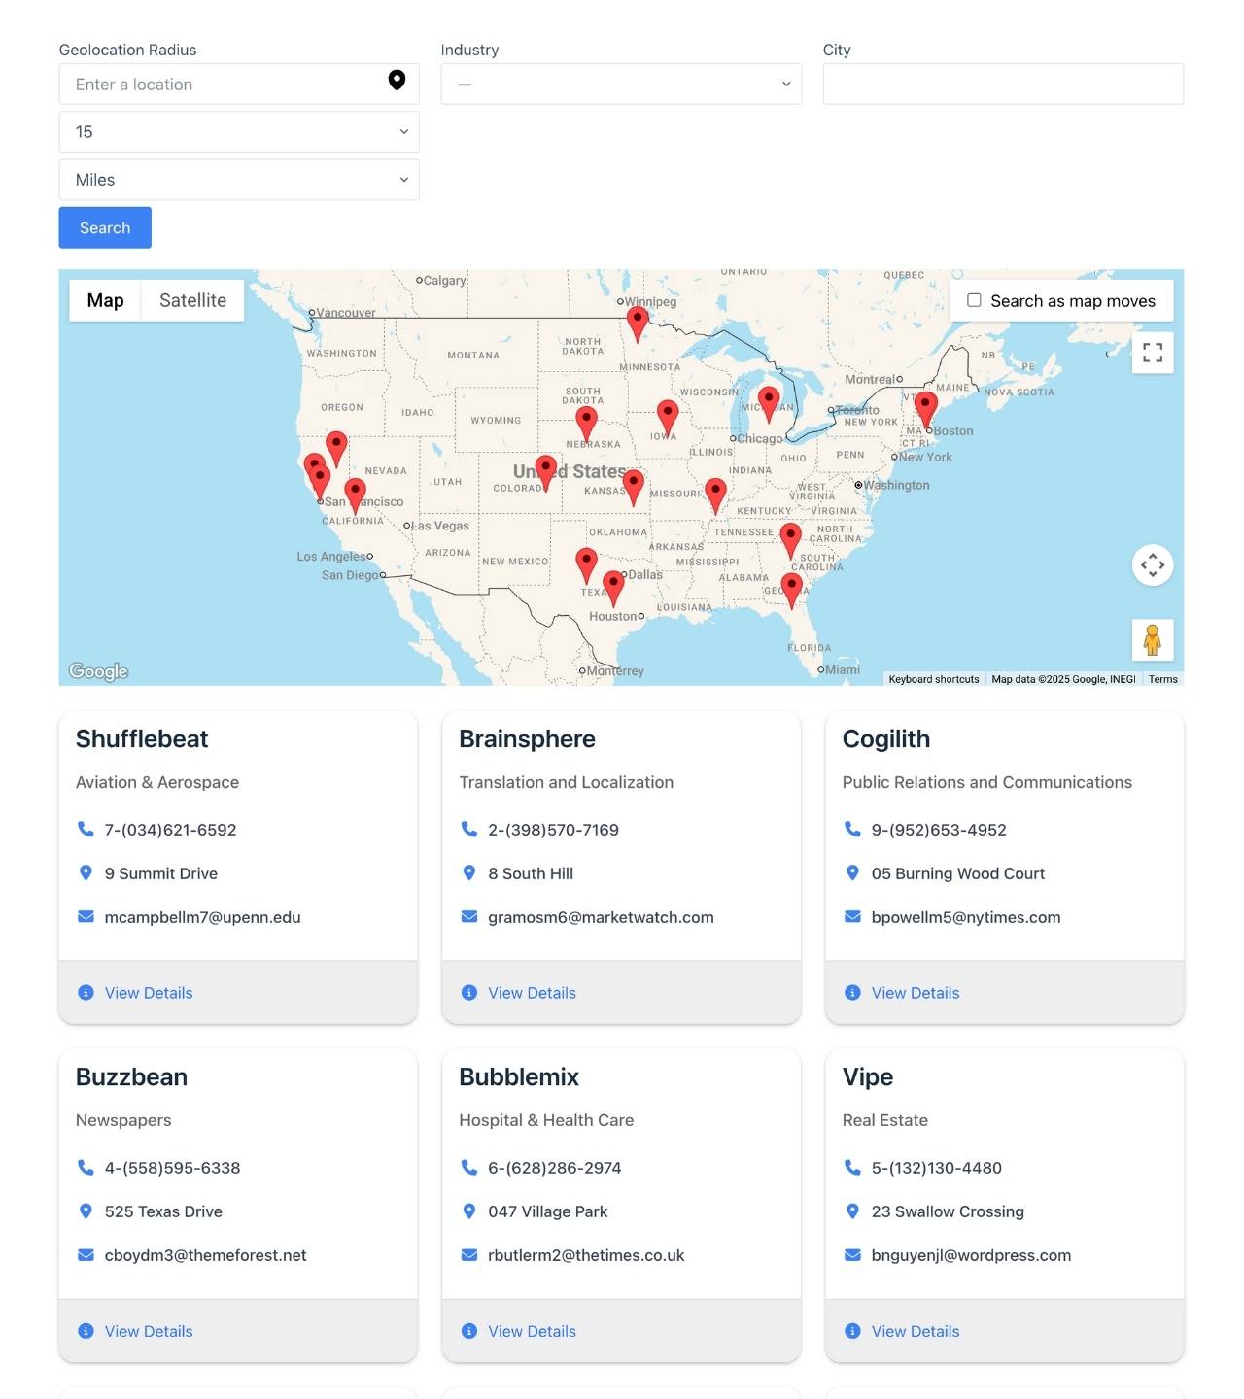Enable the Search as map moves checkbox
The image size is (1244, 1399).
[973, 300]
